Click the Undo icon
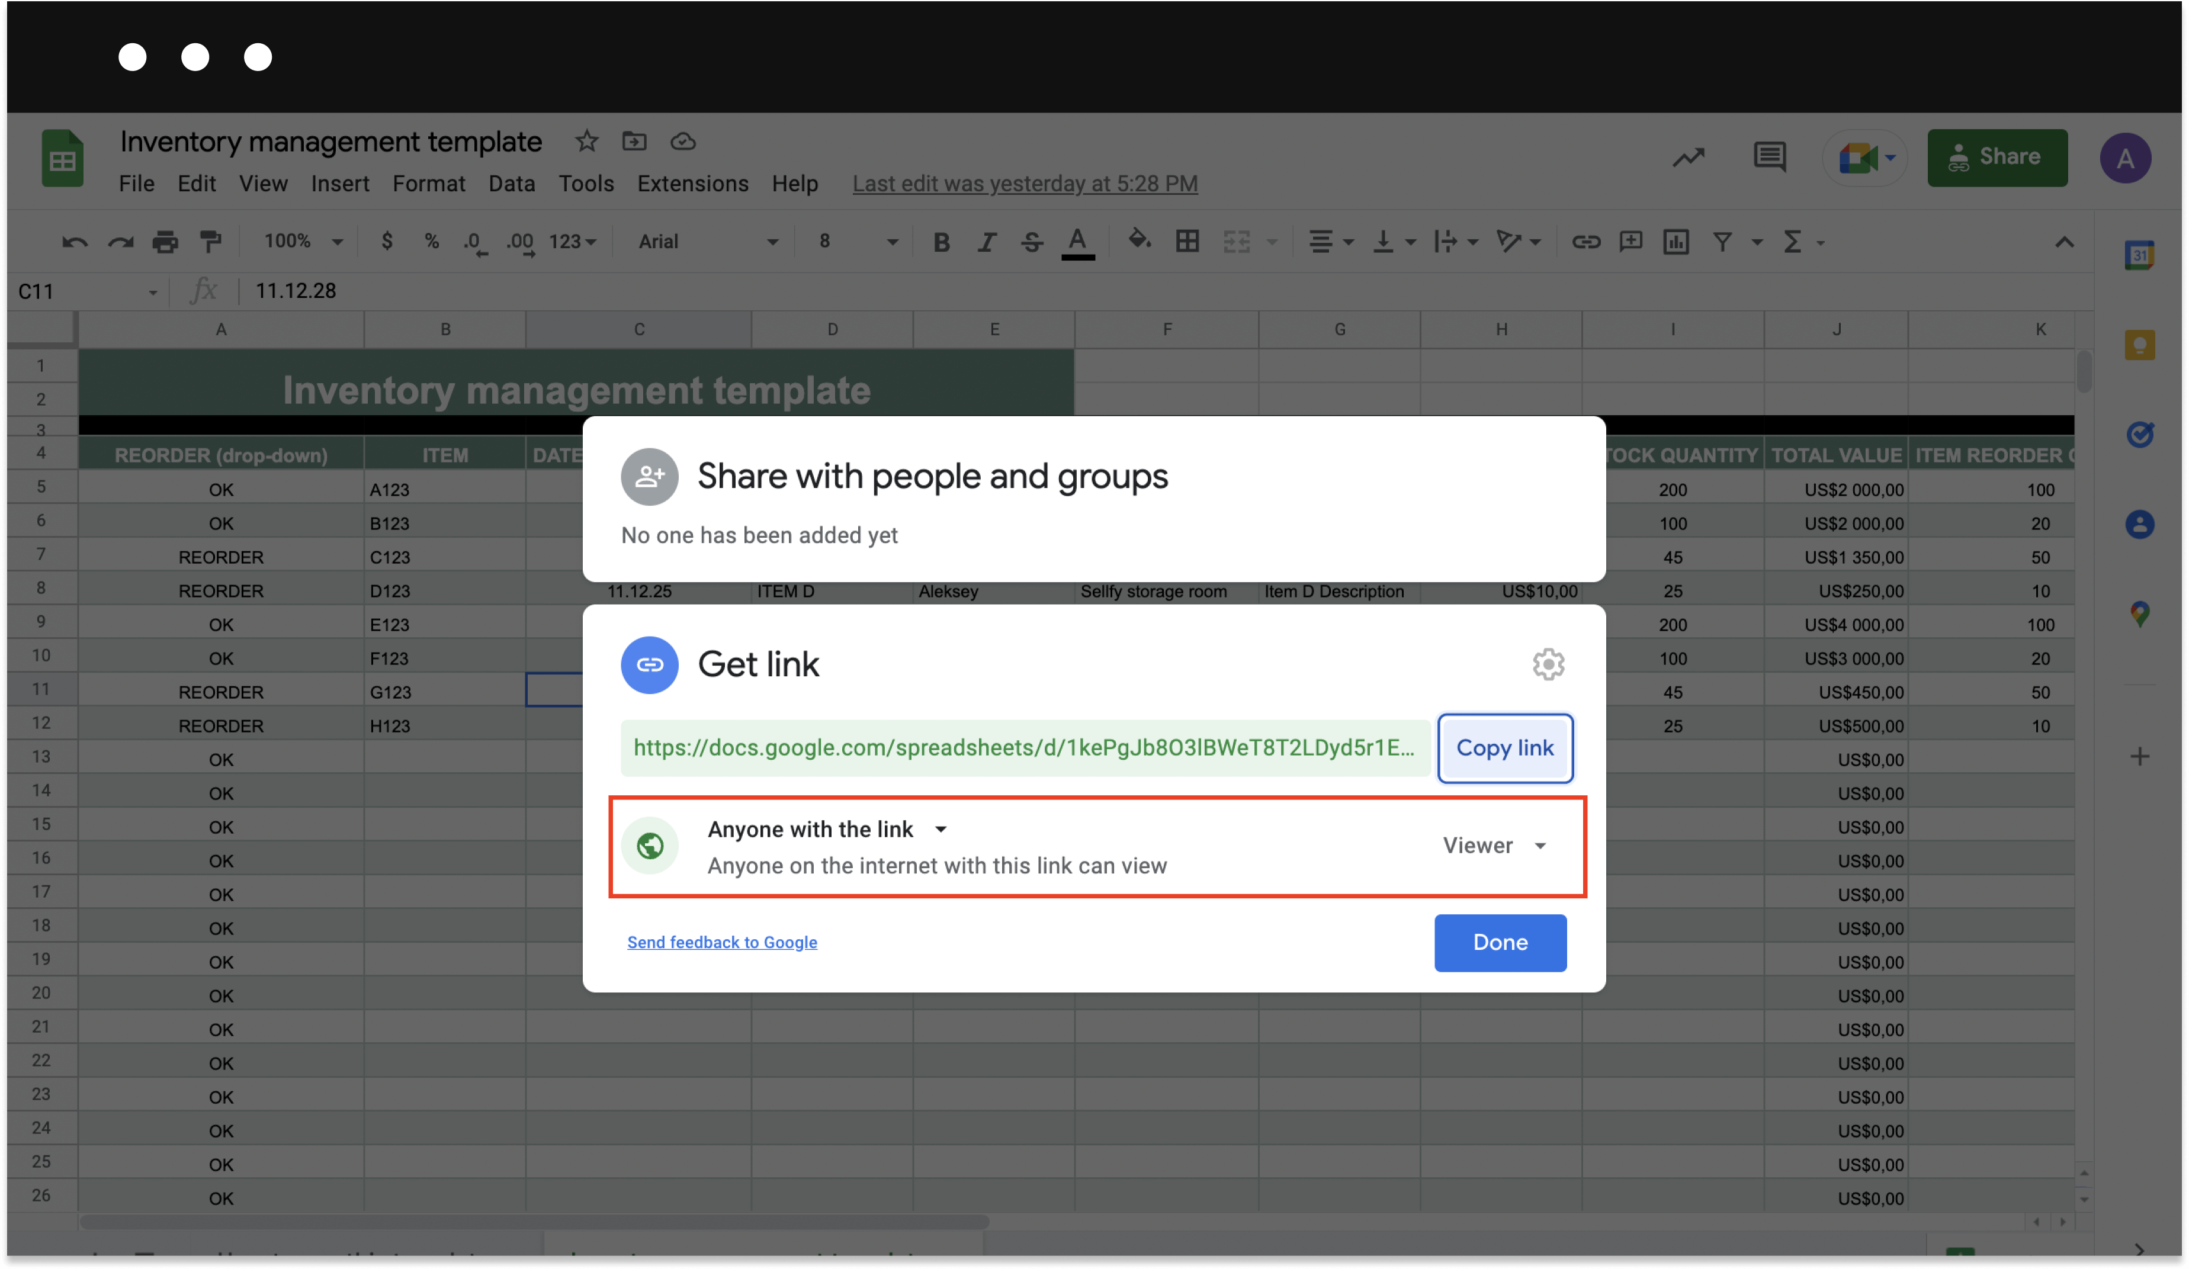The image size is (2189, 1269). (75, 242)
